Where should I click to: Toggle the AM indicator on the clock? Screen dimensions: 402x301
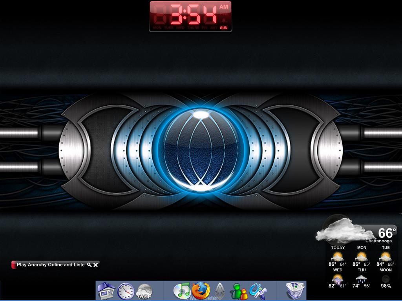click(223, 7)
